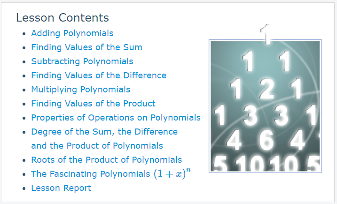Click the bullet before Lesson Report
The height and width of the screenshot is (204, 337).
(x=24, y=189)
